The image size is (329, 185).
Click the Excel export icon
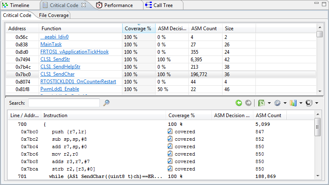tap(262, 103)
